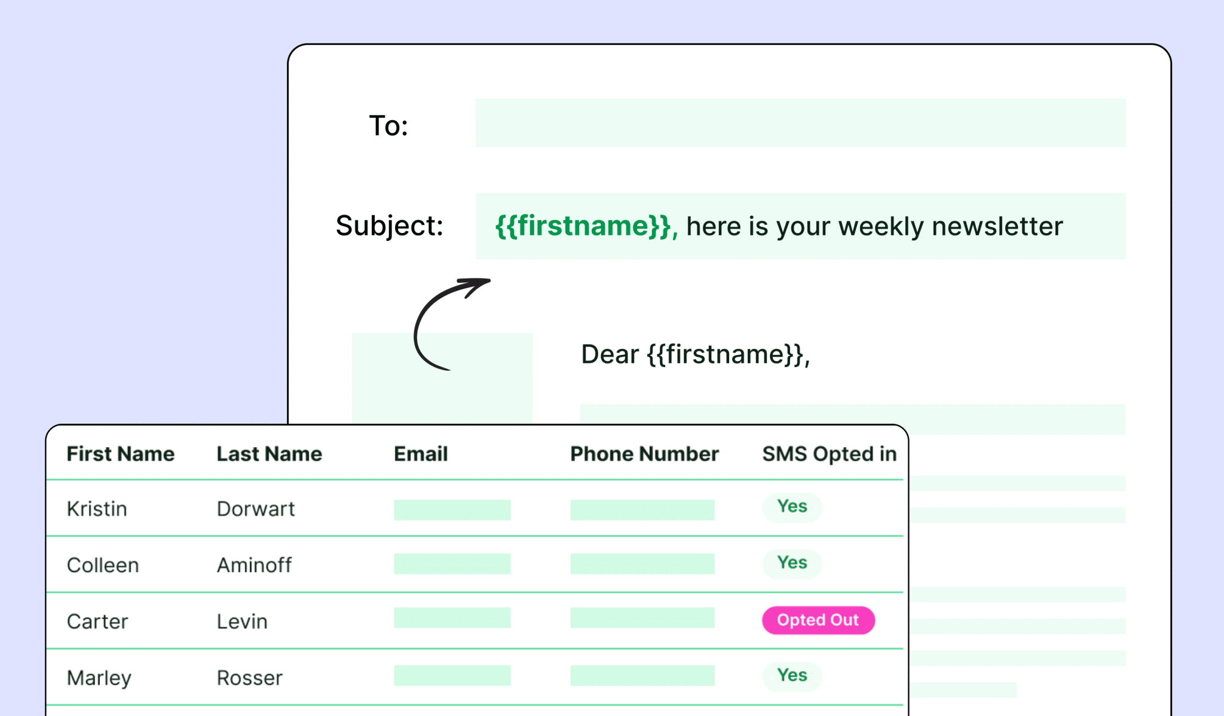Click Carter's Opted Out badge

[818, 620]
